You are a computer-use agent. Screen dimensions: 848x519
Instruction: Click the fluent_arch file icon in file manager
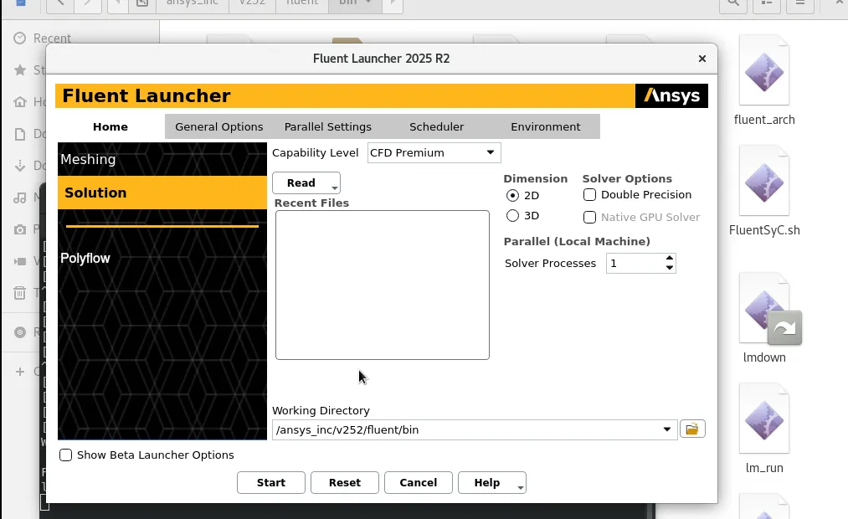764,70
